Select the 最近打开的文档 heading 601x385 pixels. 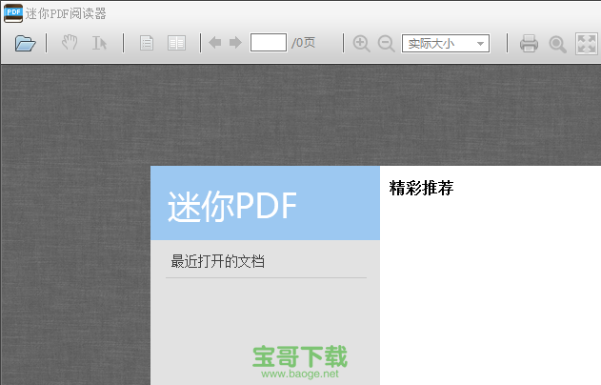tap(217, 260)
